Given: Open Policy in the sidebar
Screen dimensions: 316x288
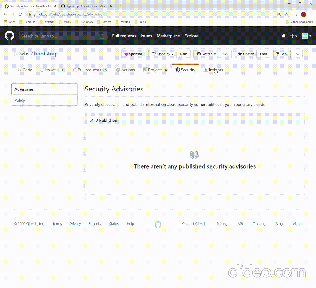Looking at the screenshot, I should point(44,100).
